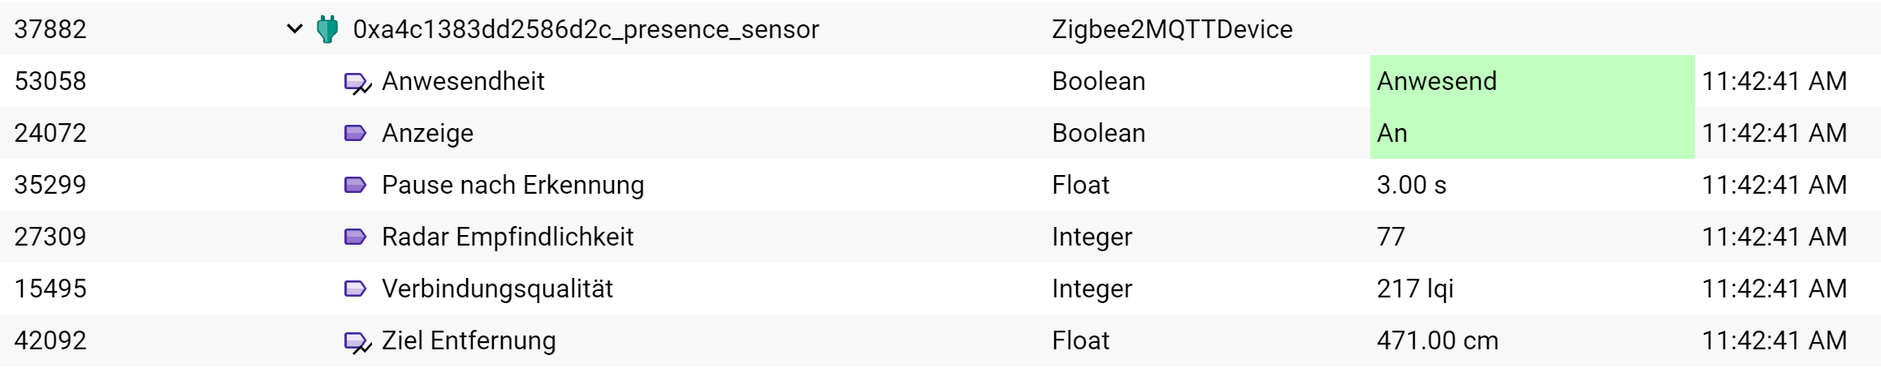Click the Anwesenheit variable icon
Viewport: 1881px width, 372px height.
click(x=357, y=83)
